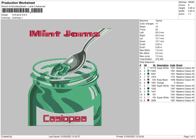Click code 1397 in row 8
Viewport: 196px width, 139px height.
coord(173,89)
